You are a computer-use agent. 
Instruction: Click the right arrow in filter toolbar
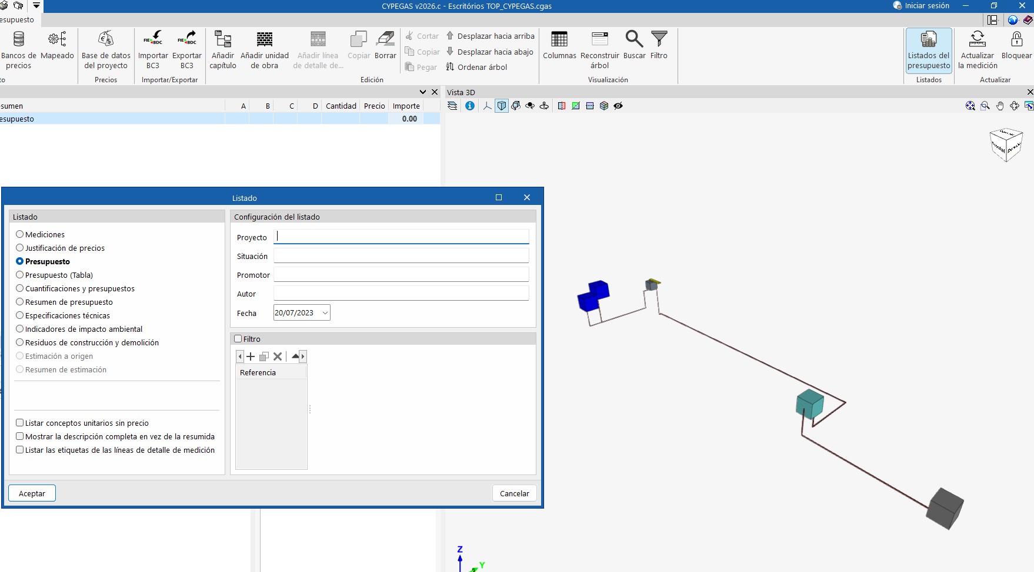[x=303, y=356]
